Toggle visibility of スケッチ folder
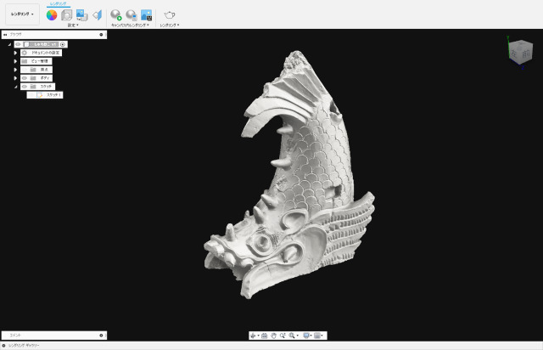Image resolution: width=543 pixels, height=350 pixels. click(24, 87)
